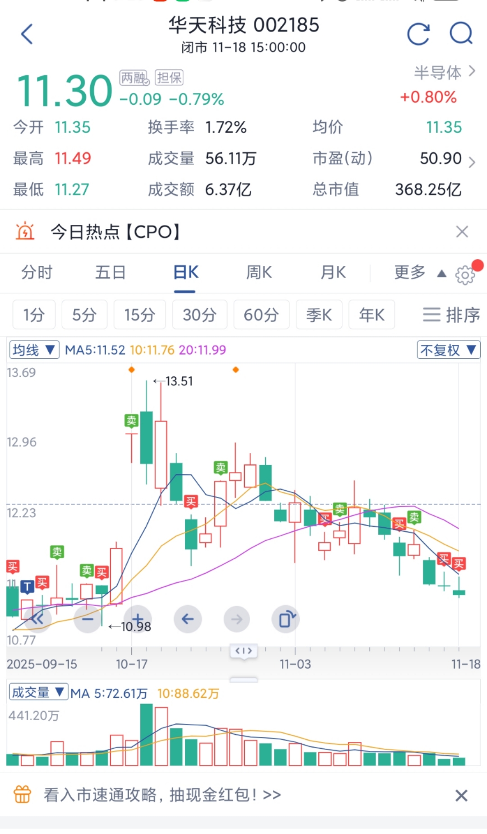Zoom out chart with minus button
The image size is (487, 834).
coord(87,619)
